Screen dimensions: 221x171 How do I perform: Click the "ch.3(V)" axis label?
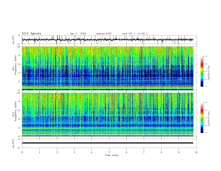click(13, 143)
